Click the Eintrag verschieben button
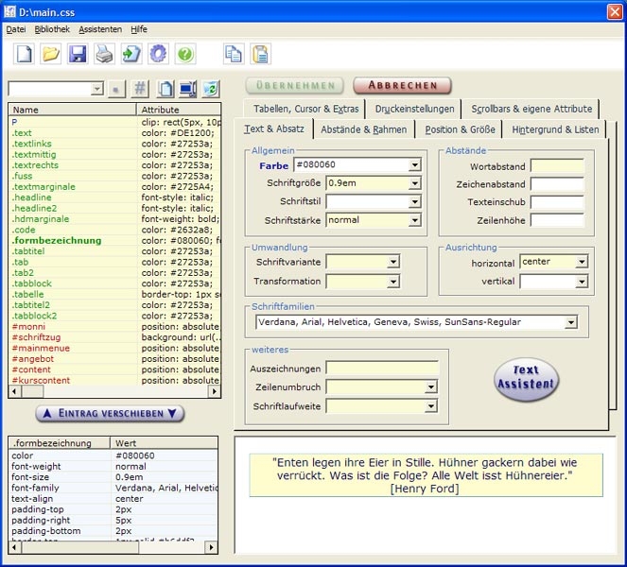Screen dimensions: 627x567 click(110, 414)
